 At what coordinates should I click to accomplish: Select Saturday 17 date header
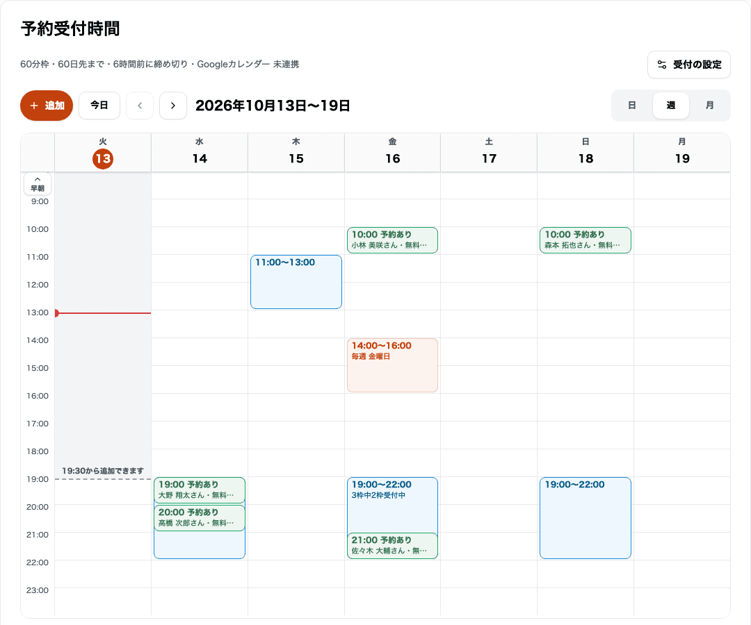489,153
